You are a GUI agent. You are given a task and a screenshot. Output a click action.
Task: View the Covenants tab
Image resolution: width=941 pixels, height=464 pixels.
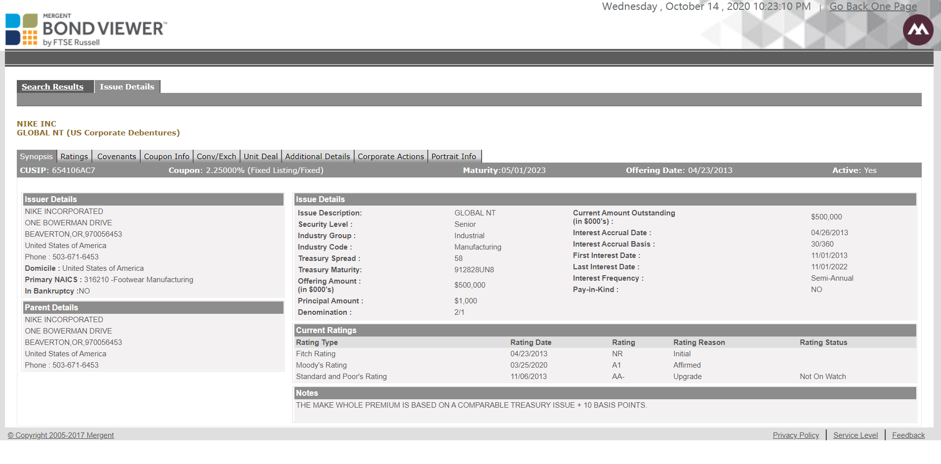[x=117, y=156]
